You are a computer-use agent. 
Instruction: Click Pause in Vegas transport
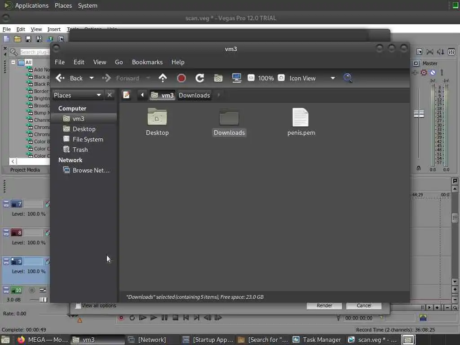[x=164, y=318]
